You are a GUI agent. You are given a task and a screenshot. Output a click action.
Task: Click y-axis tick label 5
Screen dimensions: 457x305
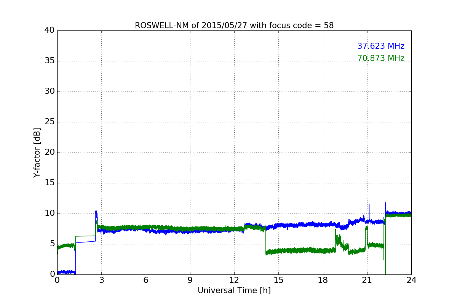point(52,244)
